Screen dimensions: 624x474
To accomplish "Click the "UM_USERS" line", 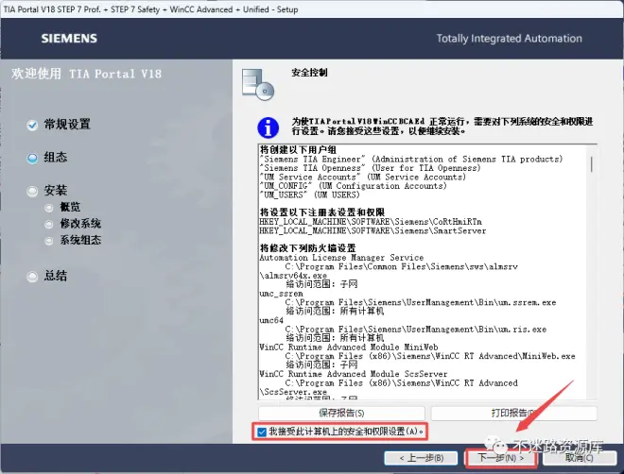I will 309,195.
